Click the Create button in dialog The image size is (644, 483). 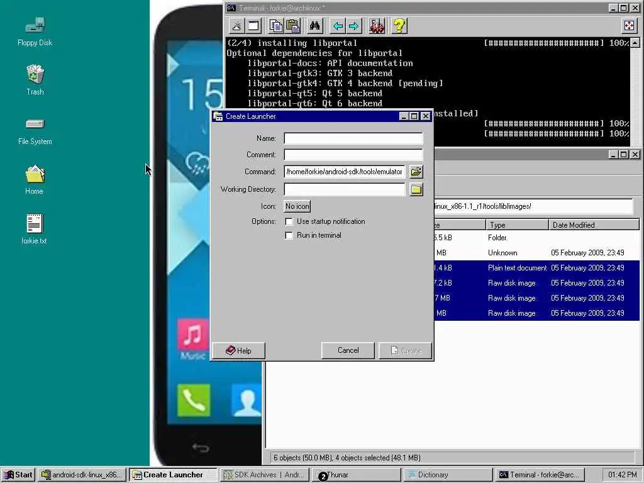tap(406, 351)
